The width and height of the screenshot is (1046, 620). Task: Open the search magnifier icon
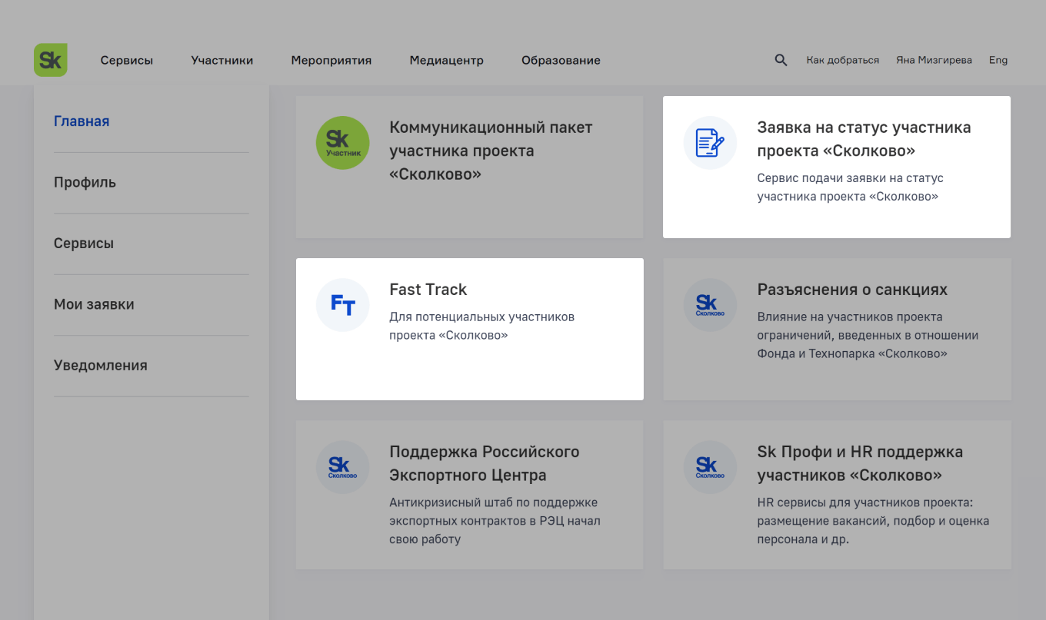(781, 60)
